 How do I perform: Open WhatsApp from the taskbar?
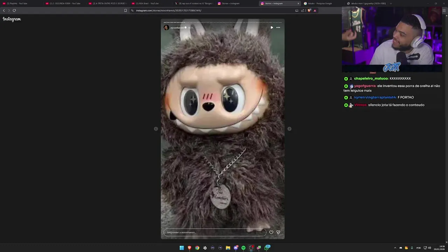[x=267, y=247]
